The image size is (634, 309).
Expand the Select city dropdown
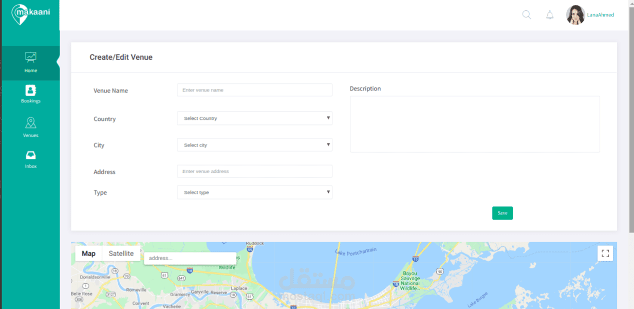[x=254, y=145]
